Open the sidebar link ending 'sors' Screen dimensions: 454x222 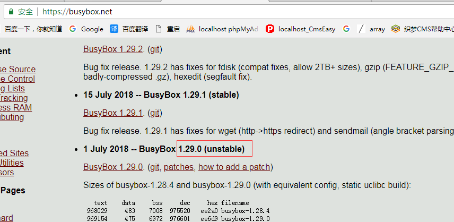tap(7, 173)
